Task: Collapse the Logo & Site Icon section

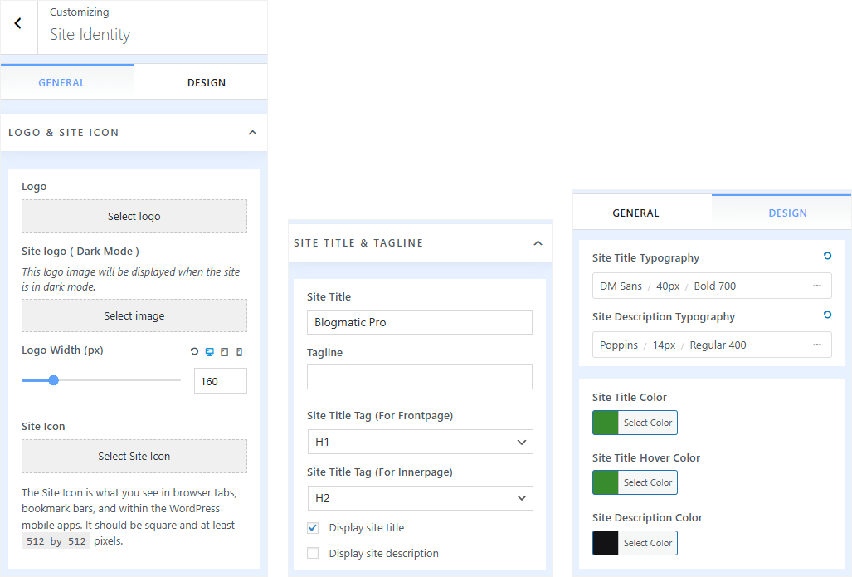Action: tap(252, 133)
